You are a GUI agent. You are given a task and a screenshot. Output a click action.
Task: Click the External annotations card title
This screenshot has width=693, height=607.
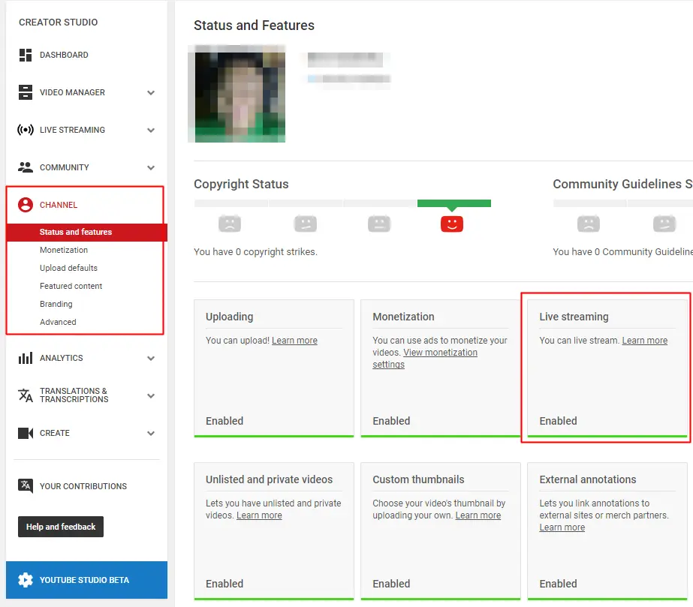(x=588, y=479)
